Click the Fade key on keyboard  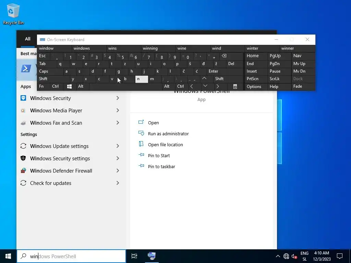303,86
